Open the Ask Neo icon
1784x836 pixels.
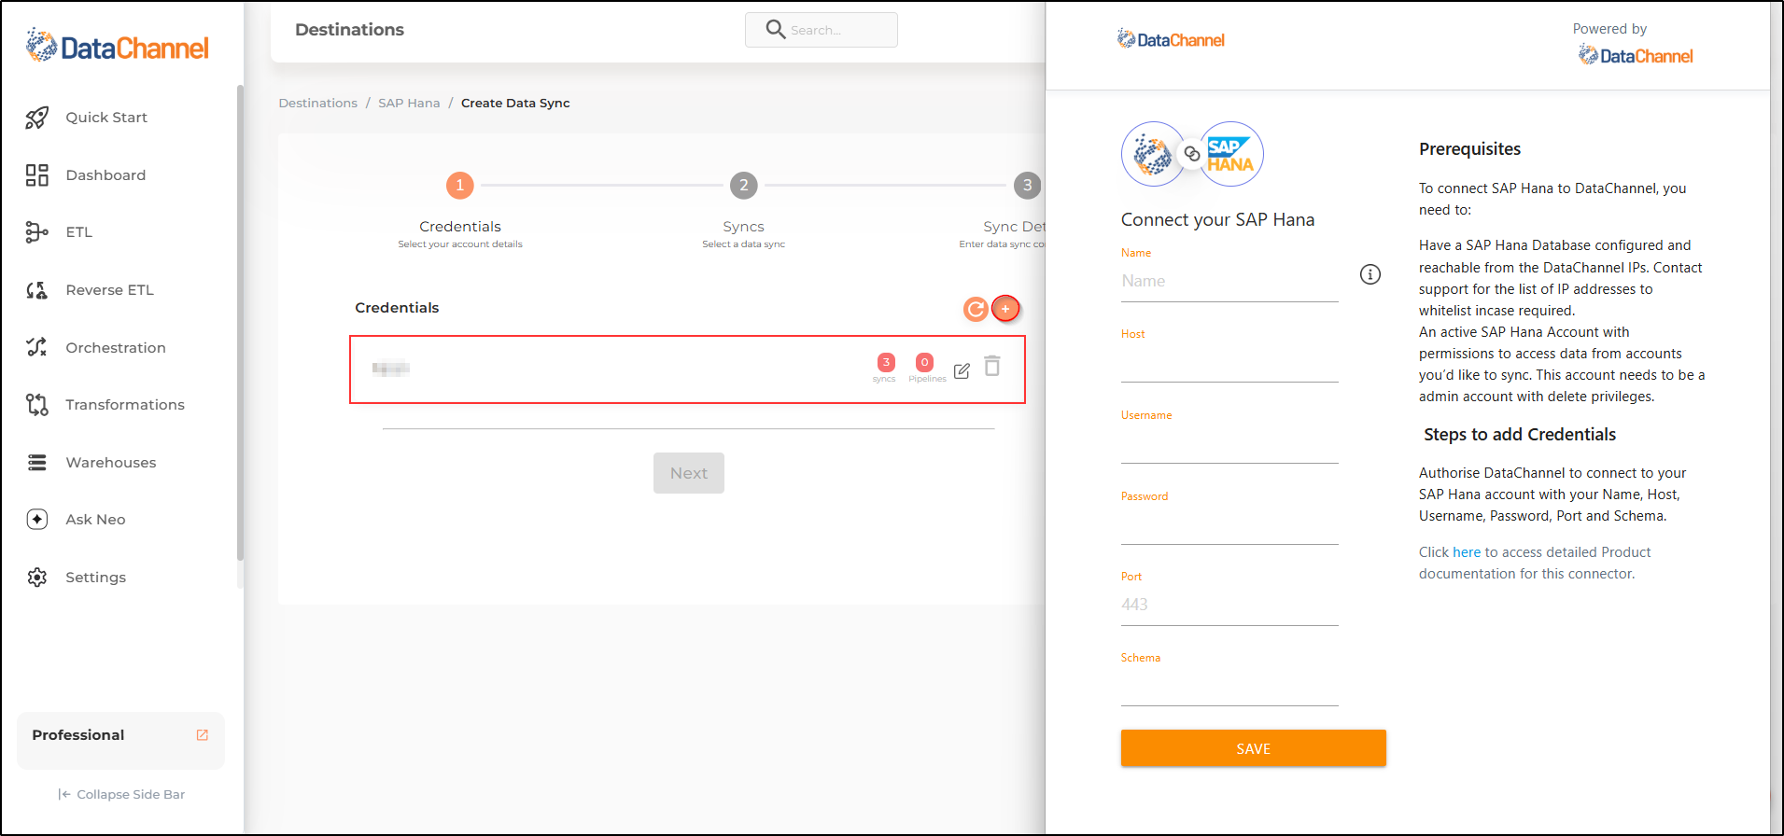coord(36,520)
